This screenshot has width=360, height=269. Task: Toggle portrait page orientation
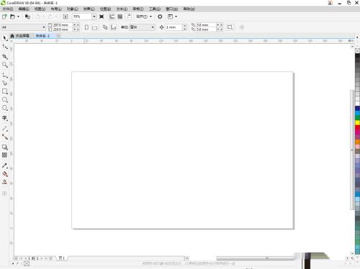[86, 27]
